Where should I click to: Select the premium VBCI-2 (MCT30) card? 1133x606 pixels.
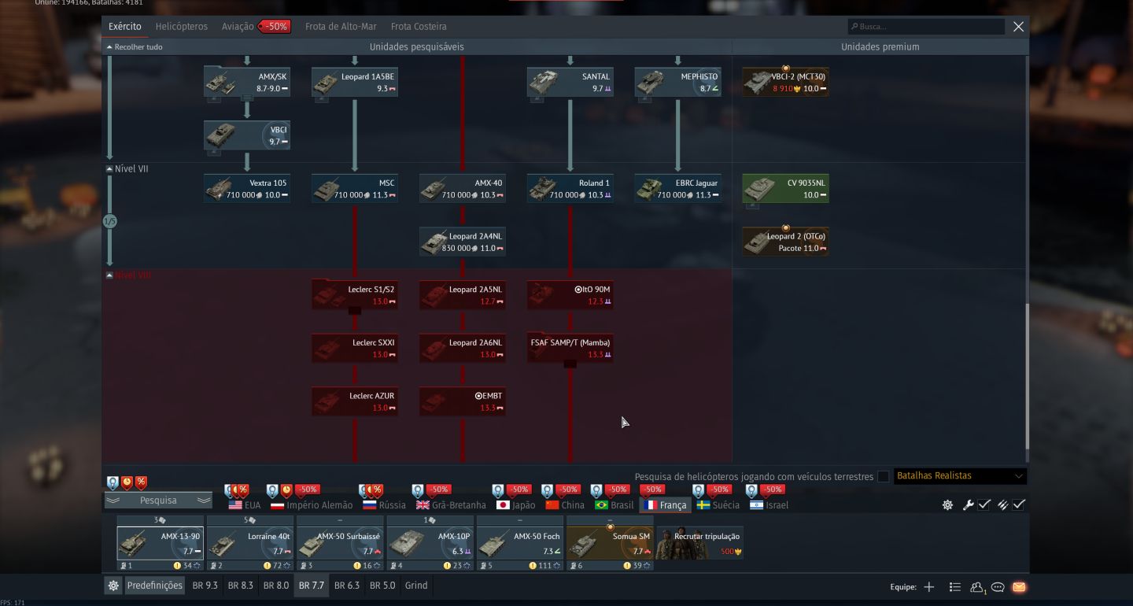tap(785, 82)
